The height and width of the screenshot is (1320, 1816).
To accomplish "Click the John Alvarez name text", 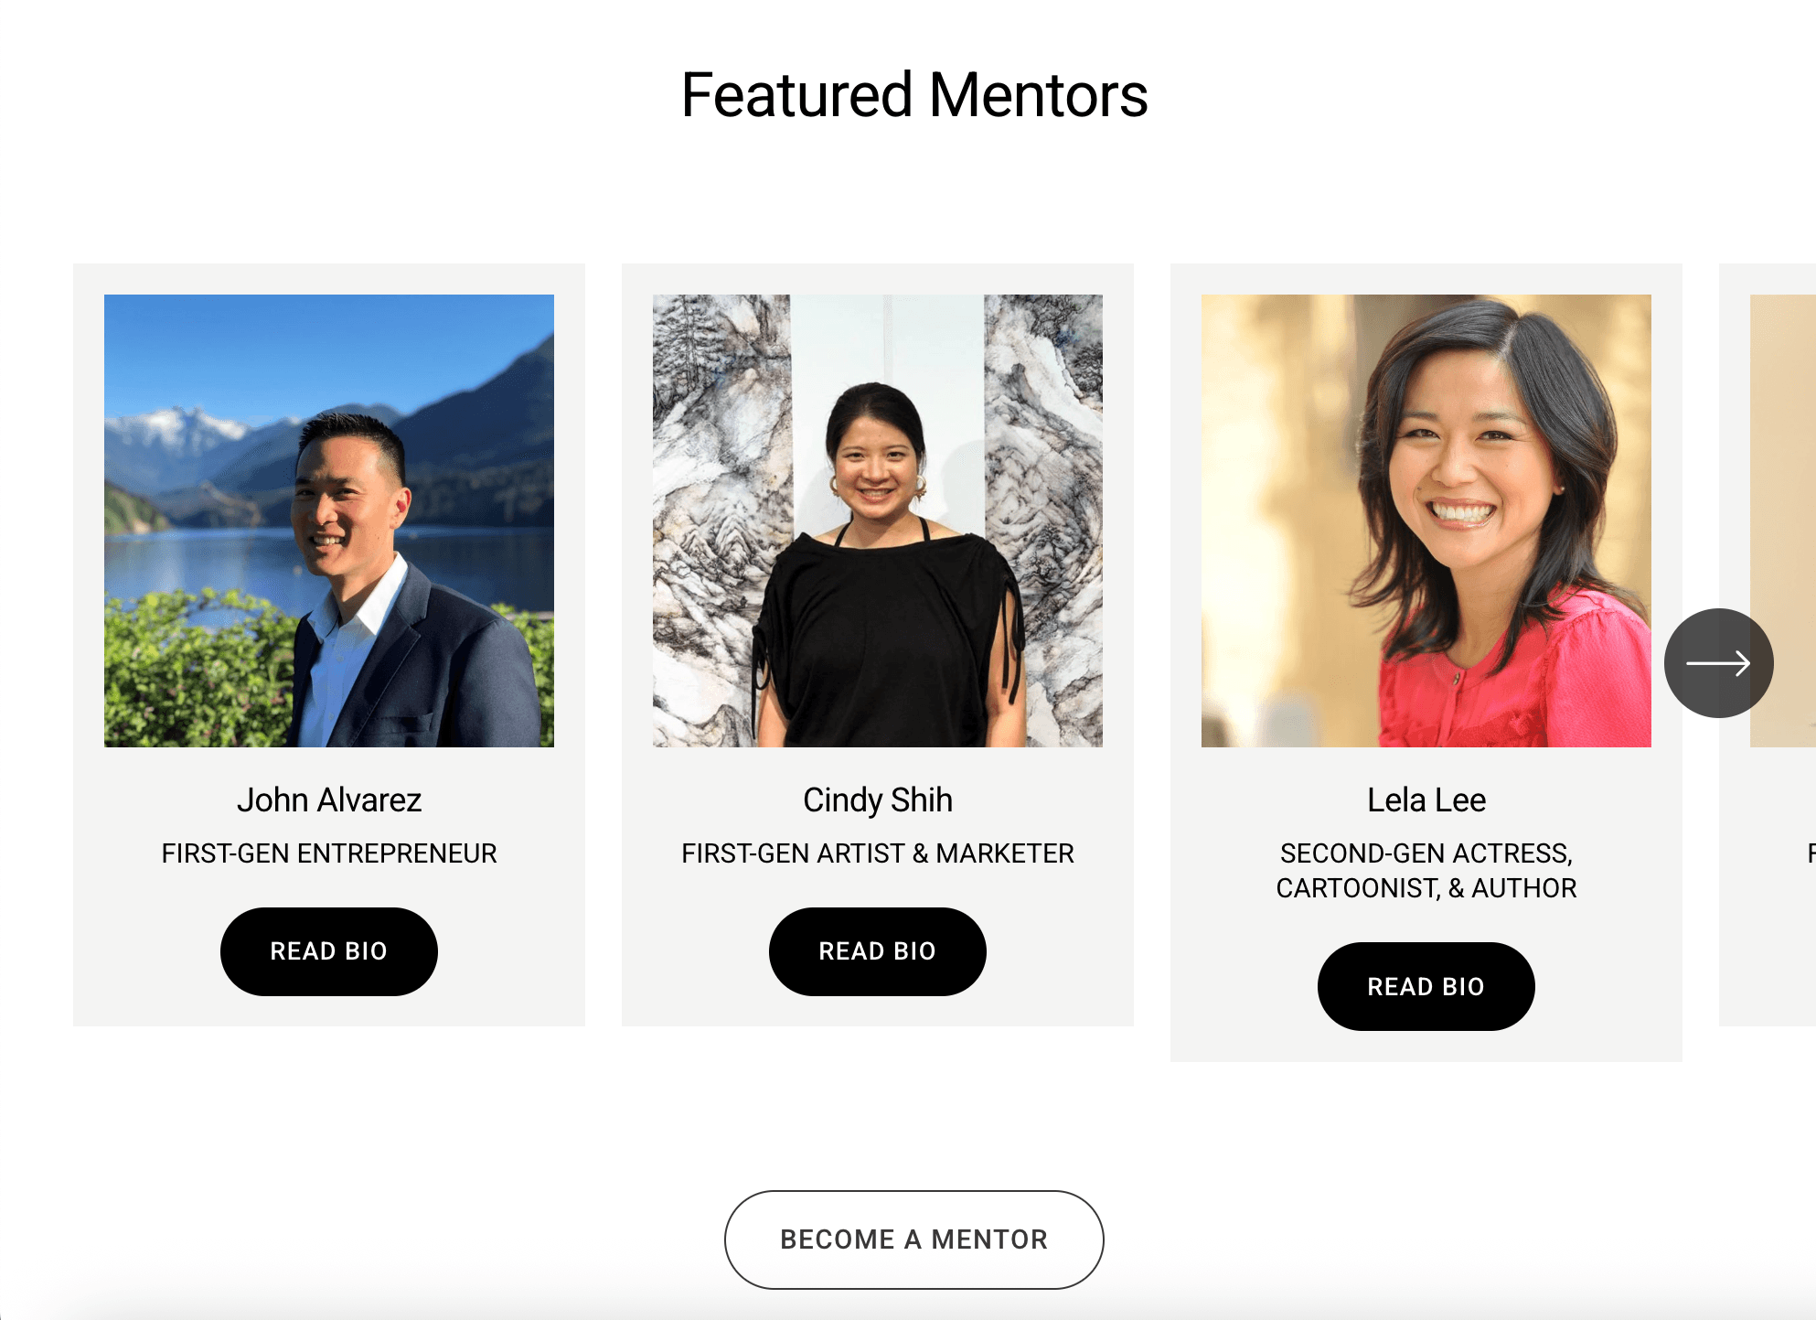I will pos(329,800).
